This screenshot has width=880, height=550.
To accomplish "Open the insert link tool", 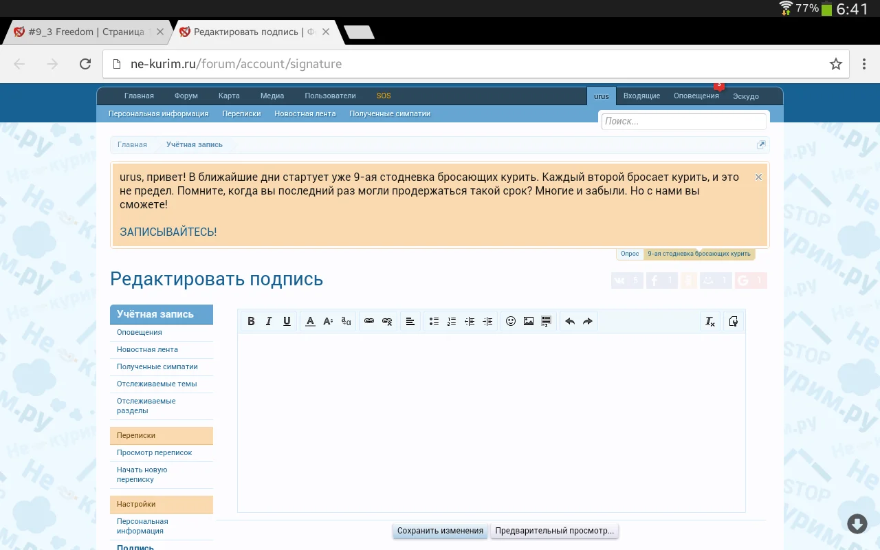I will (369, 320).
